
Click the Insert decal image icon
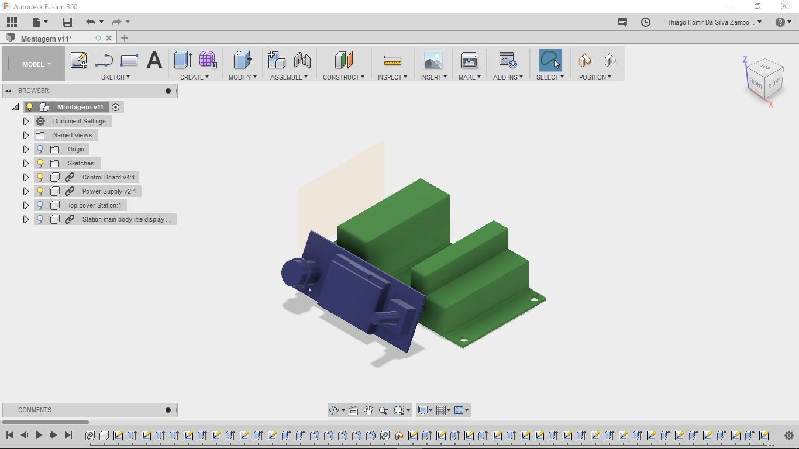click(x=433, y=60)
